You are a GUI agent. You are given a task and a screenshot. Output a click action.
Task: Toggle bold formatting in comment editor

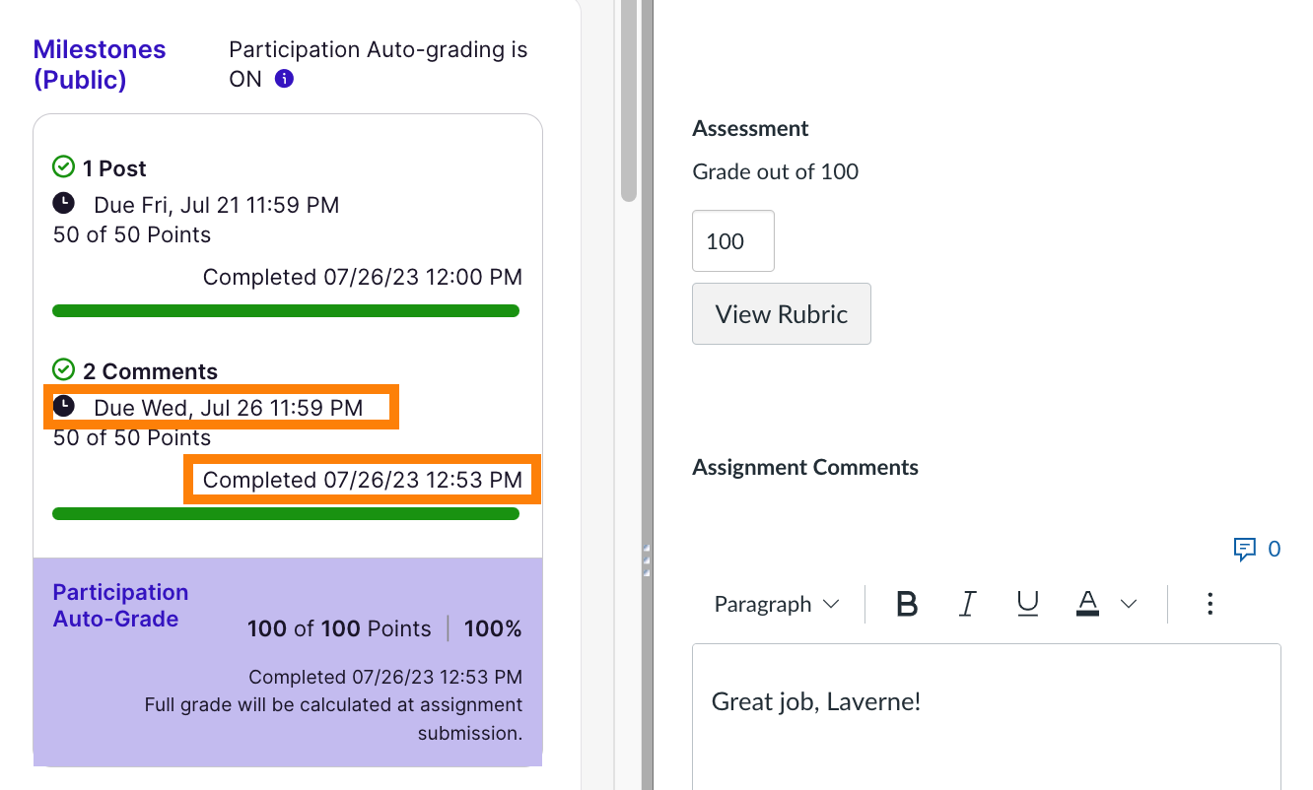[x=907, y=604]
